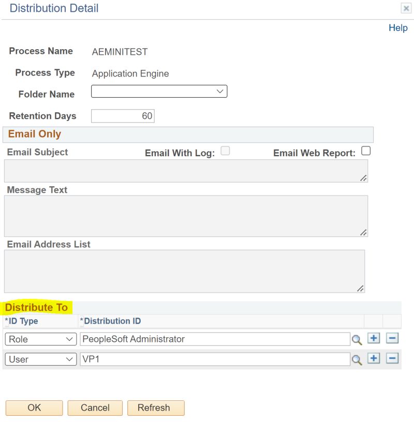Click the Refresh button
The height and width of the screenshot is (422, 414).
pos(156,408)
